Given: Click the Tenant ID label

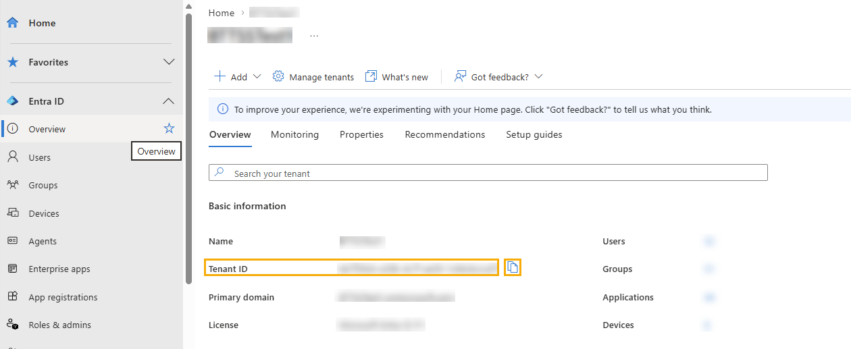Looking at the screenshot, I should tap(228, 269).
